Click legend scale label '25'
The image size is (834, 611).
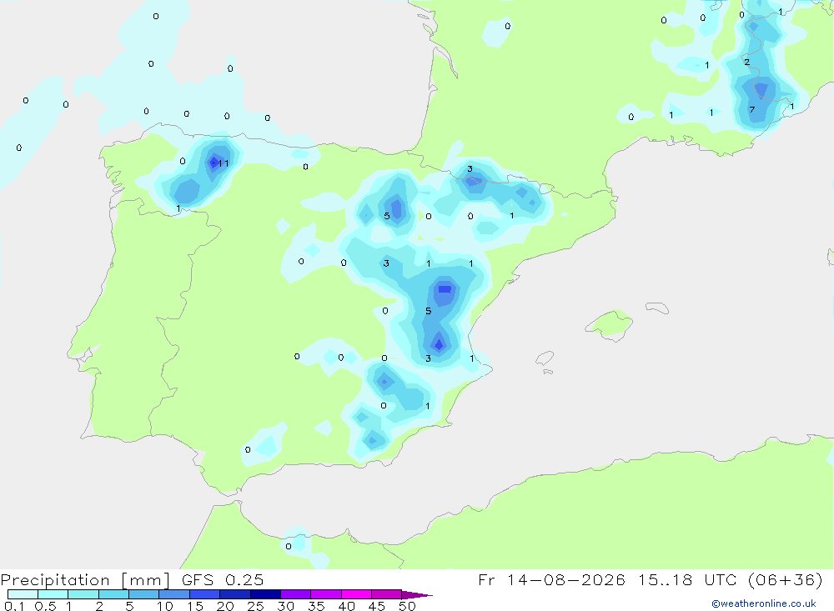pyautogui.click(x=256, y=606)
